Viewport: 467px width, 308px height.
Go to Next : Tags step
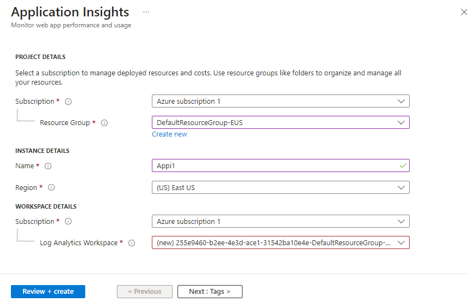pyautogui.click(x=210, y=292)
